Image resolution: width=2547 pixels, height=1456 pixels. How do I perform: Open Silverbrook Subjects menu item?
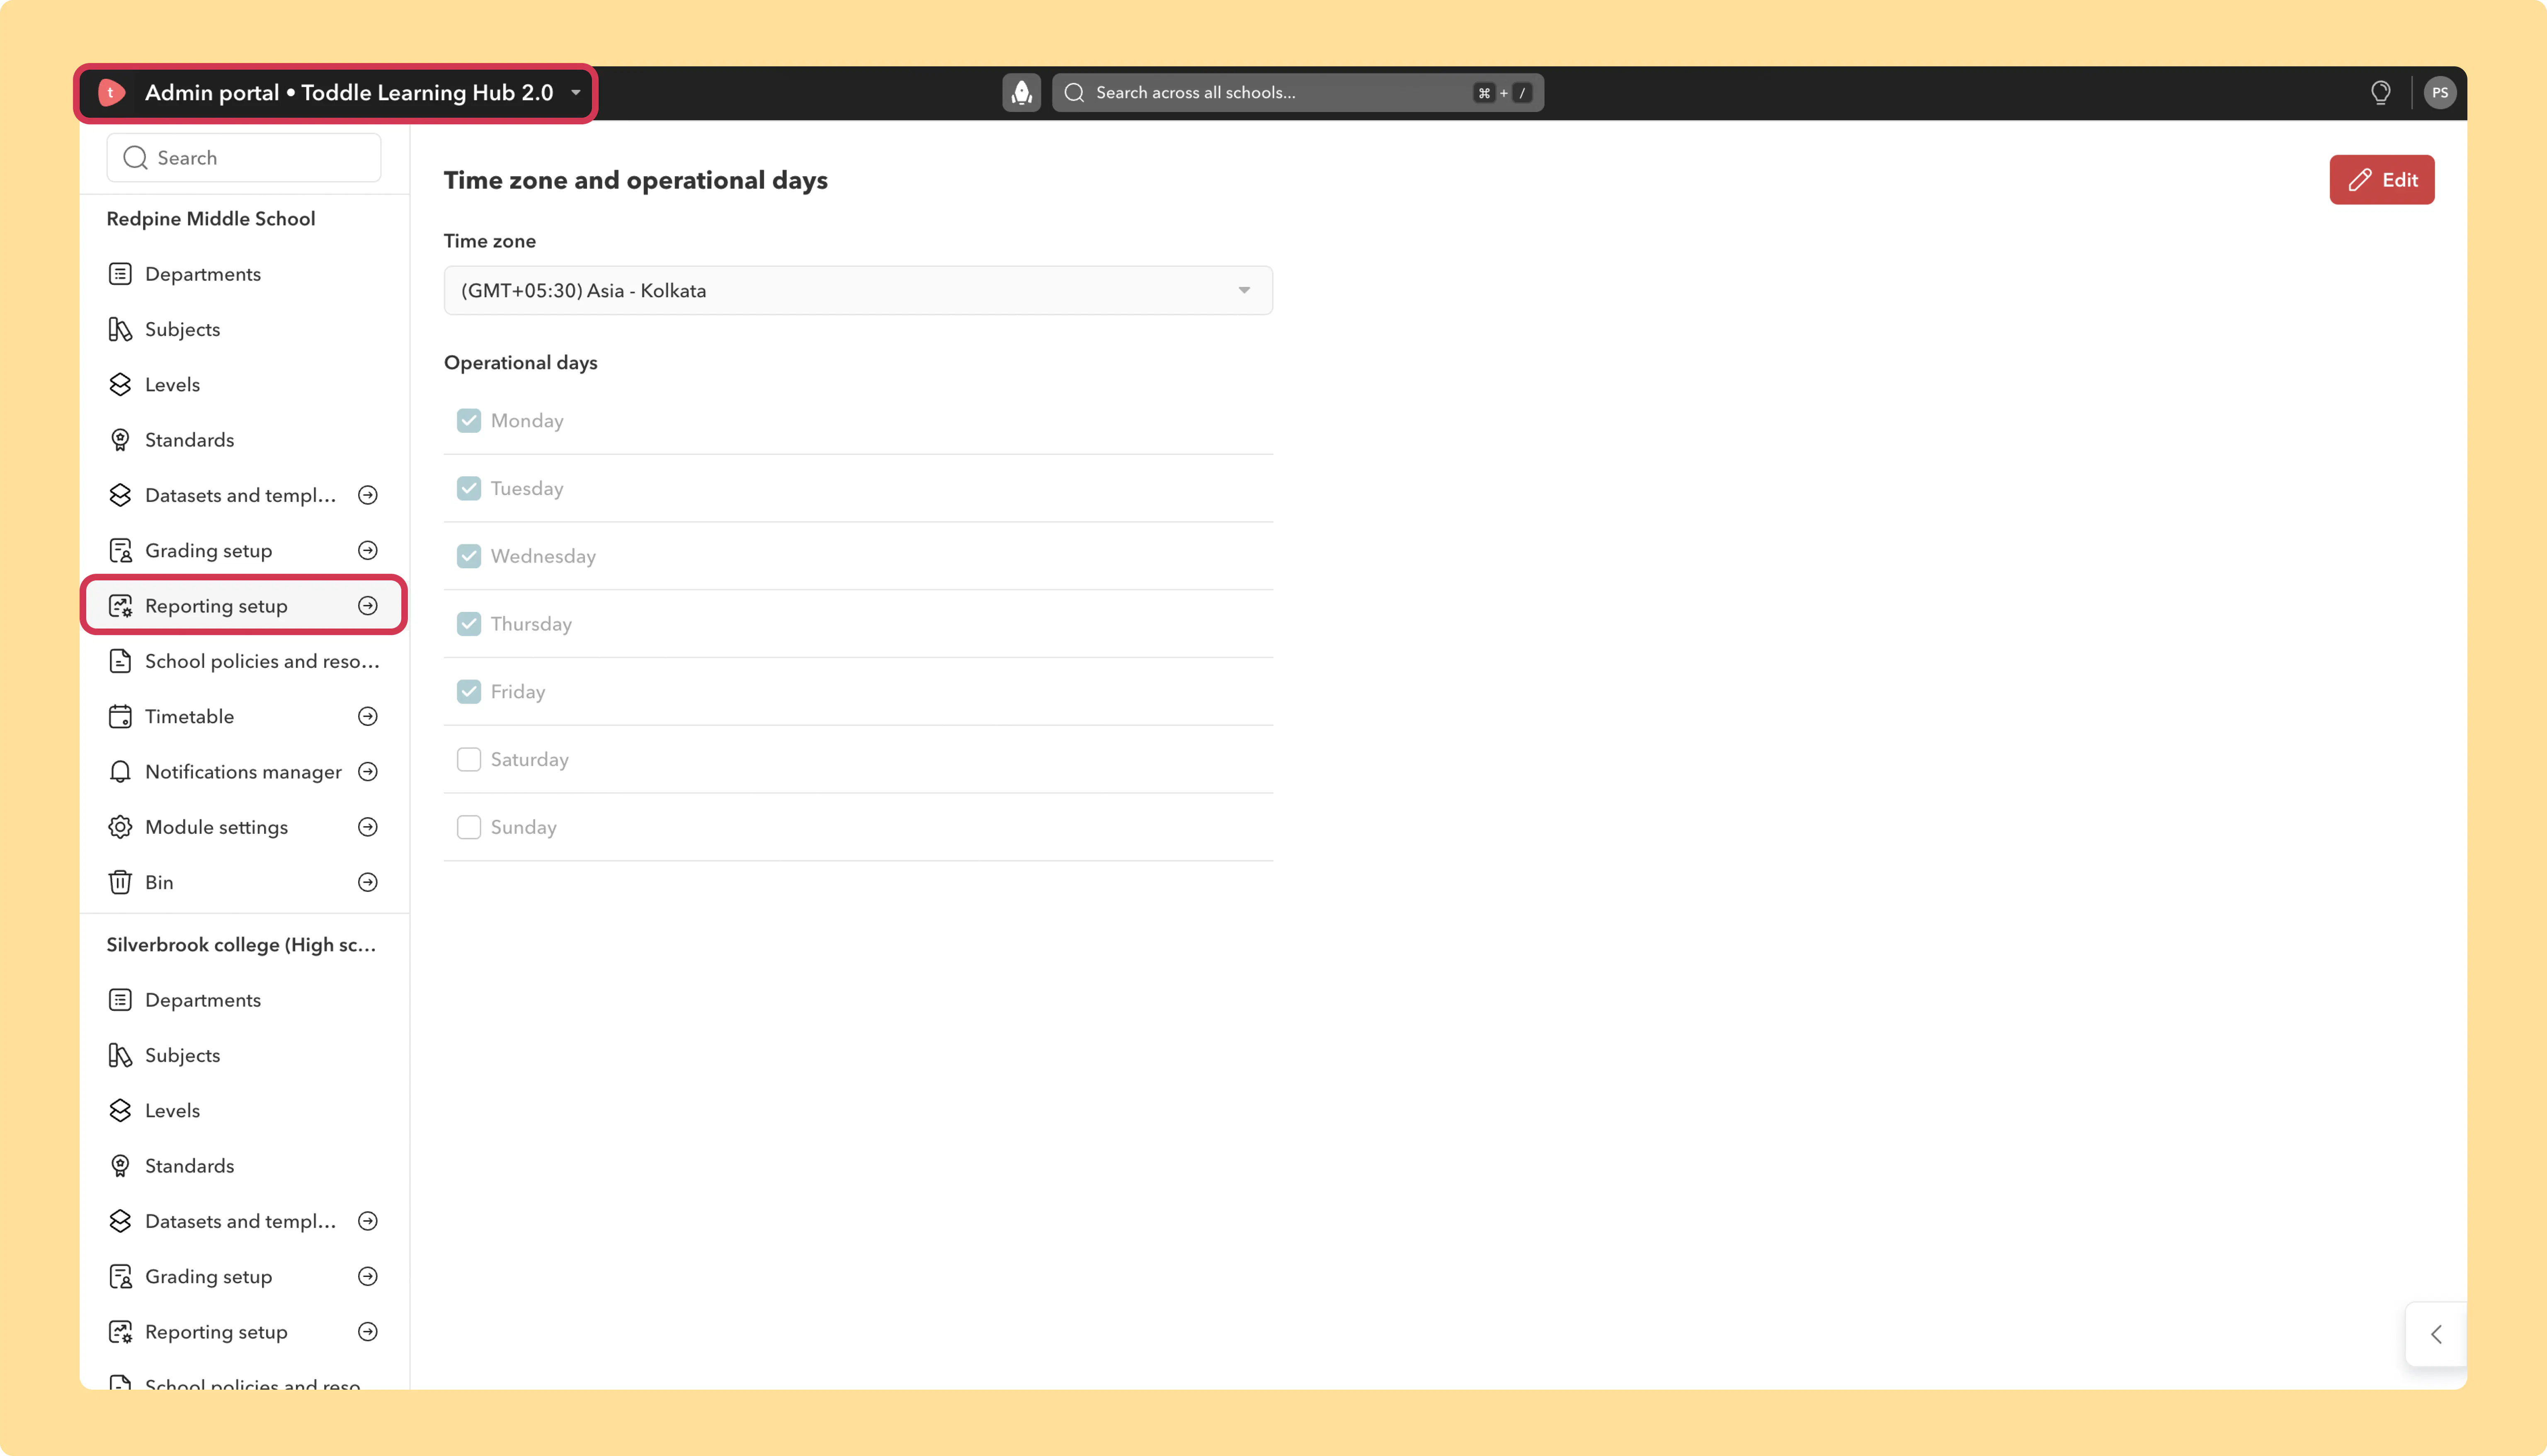(x=244, y=1055)
